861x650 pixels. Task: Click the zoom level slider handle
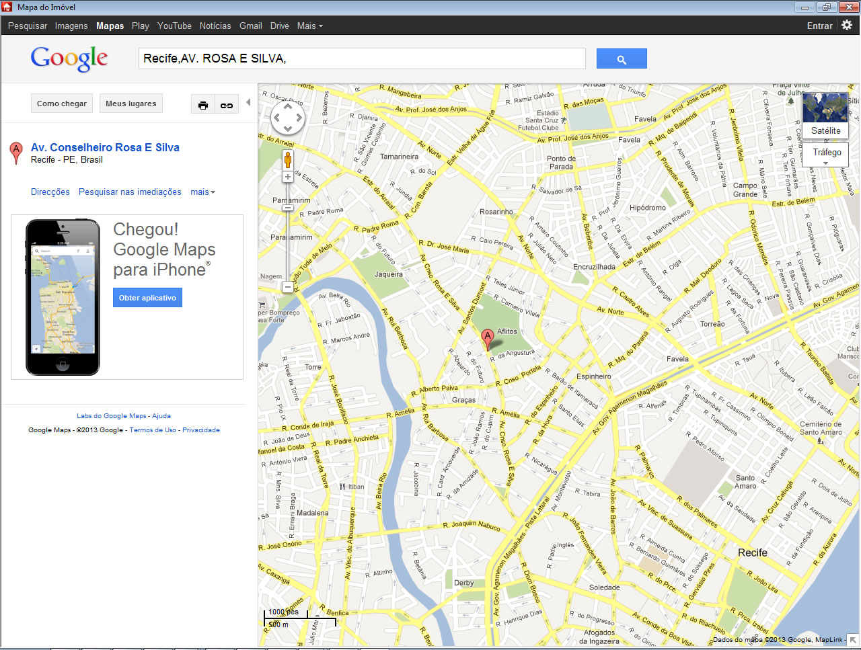[x=288, y=208]
